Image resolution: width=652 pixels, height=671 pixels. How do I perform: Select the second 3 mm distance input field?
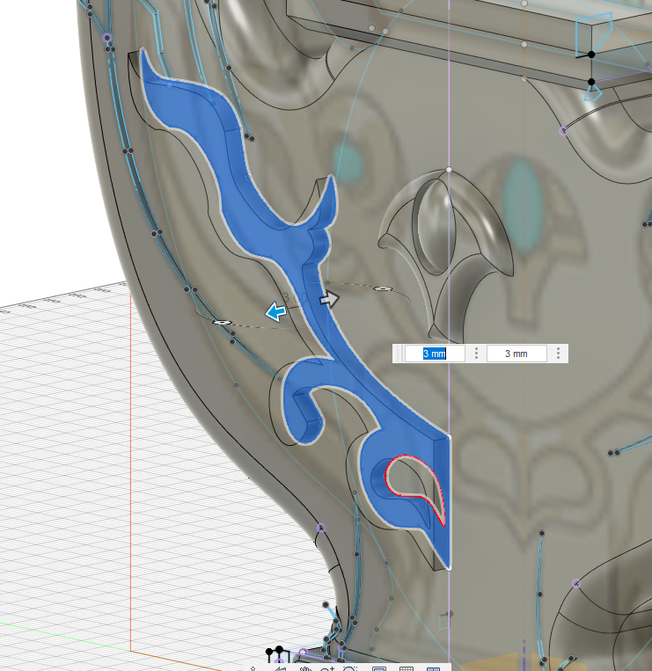516,354
